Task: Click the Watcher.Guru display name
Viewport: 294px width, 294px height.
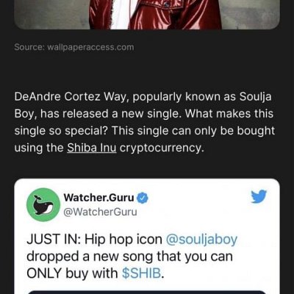Action: (x=98, y=198)
